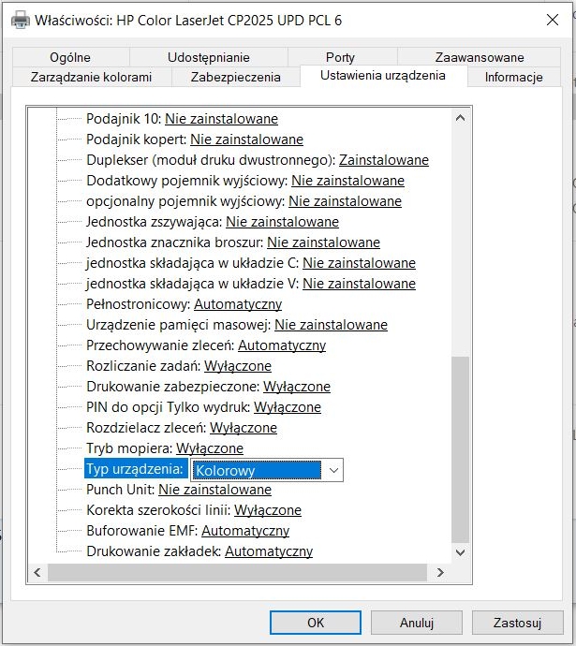Click the Urządzenie pamięci masowej value
Viewport: 576px width, 646px height.
(x=332, y=325)
